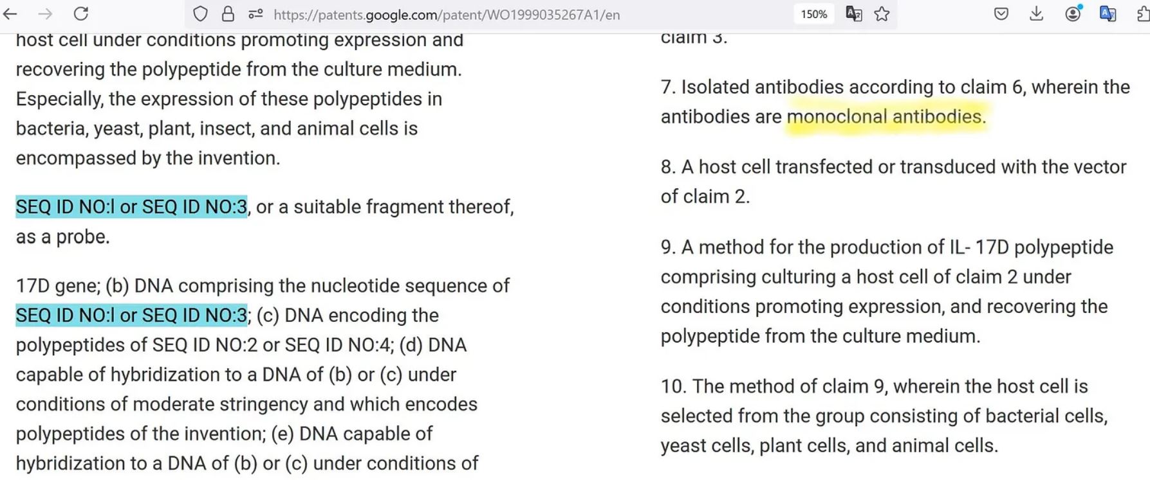The image size is (1150, 480).
Task: Open the site permissions icon
Action: point(255,14)
